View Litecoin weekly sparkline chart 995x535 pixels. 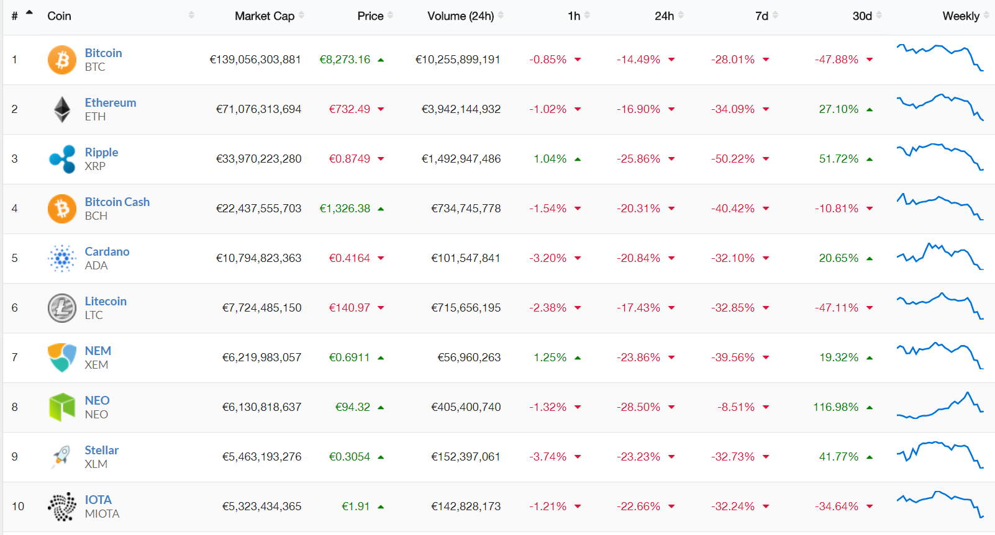tap(940, 305)
